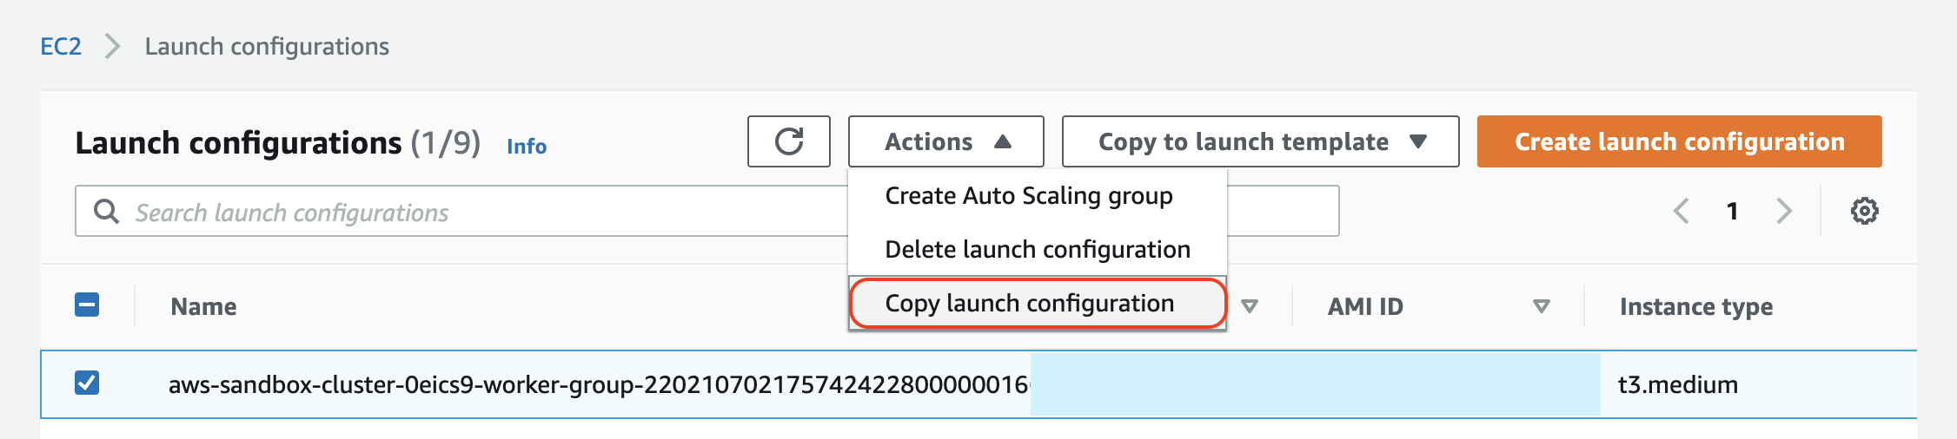Select page number 1
This screenshot has width=1957, height=439.
(1732, 211)
